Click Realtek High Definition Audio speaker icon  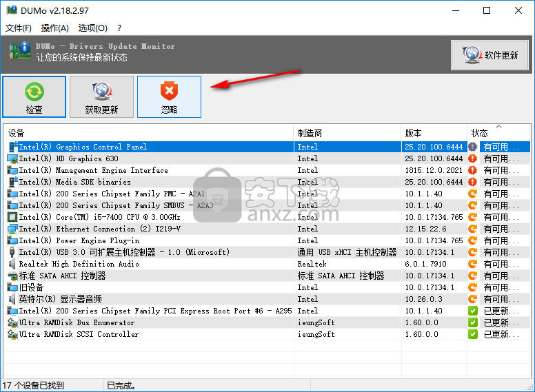coord(12,264)
